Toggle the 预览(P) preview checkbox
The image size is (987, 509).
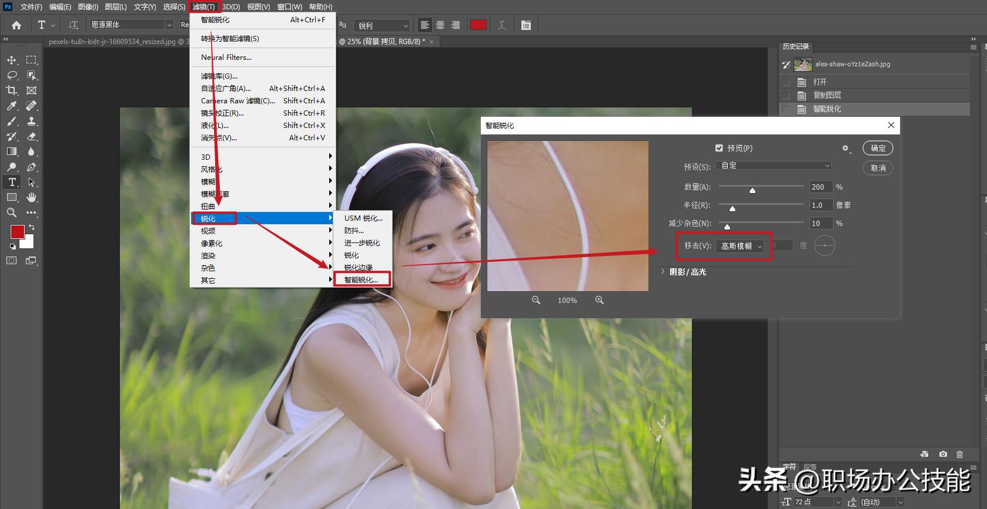point(719,148)
